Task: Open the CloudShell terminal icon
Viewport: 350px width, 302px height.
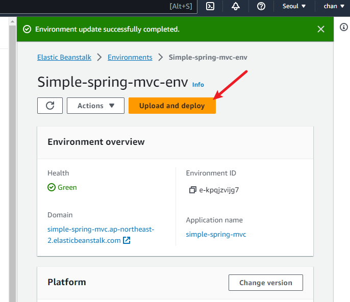Action: [x=210, y=6]
